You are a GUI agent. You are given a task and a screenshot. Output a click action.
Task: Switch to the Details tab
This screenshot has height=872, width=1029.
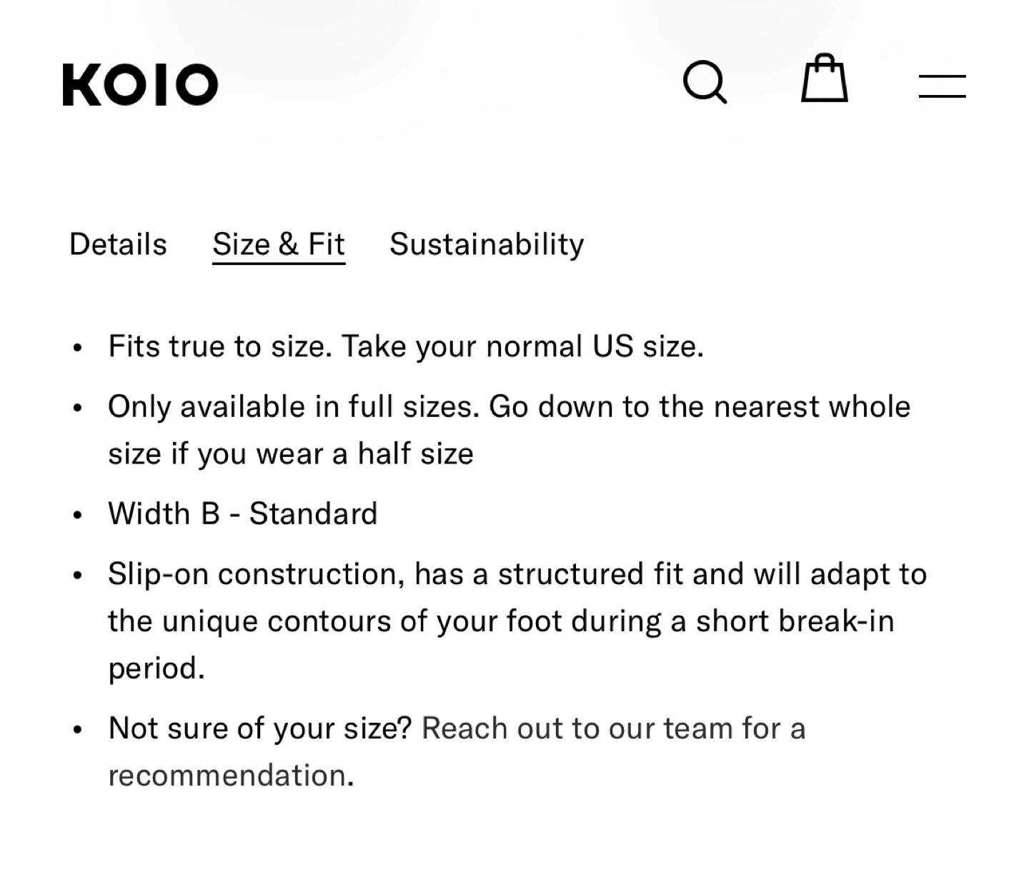[x=118, y=244]
